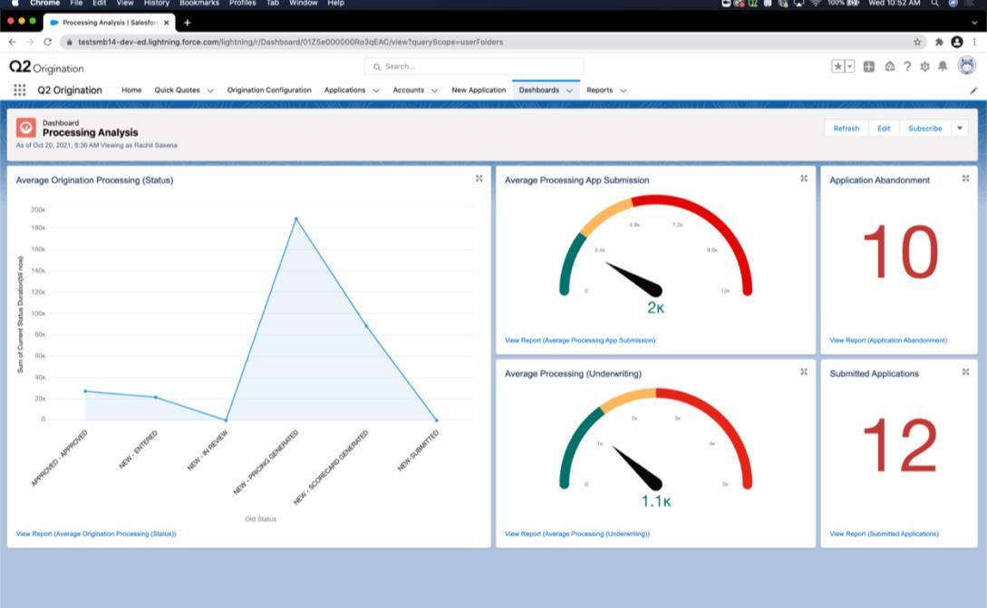Open the Quick Quotes dropdown arrow
The width and height of the screenshot is (987, 608).
tap(210, 91)
